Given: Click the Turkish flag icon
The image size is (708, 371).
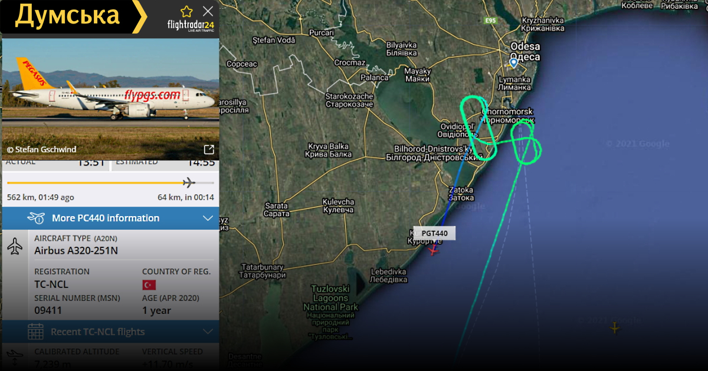Looking at the screenshot, I should [x=149, y=285].
